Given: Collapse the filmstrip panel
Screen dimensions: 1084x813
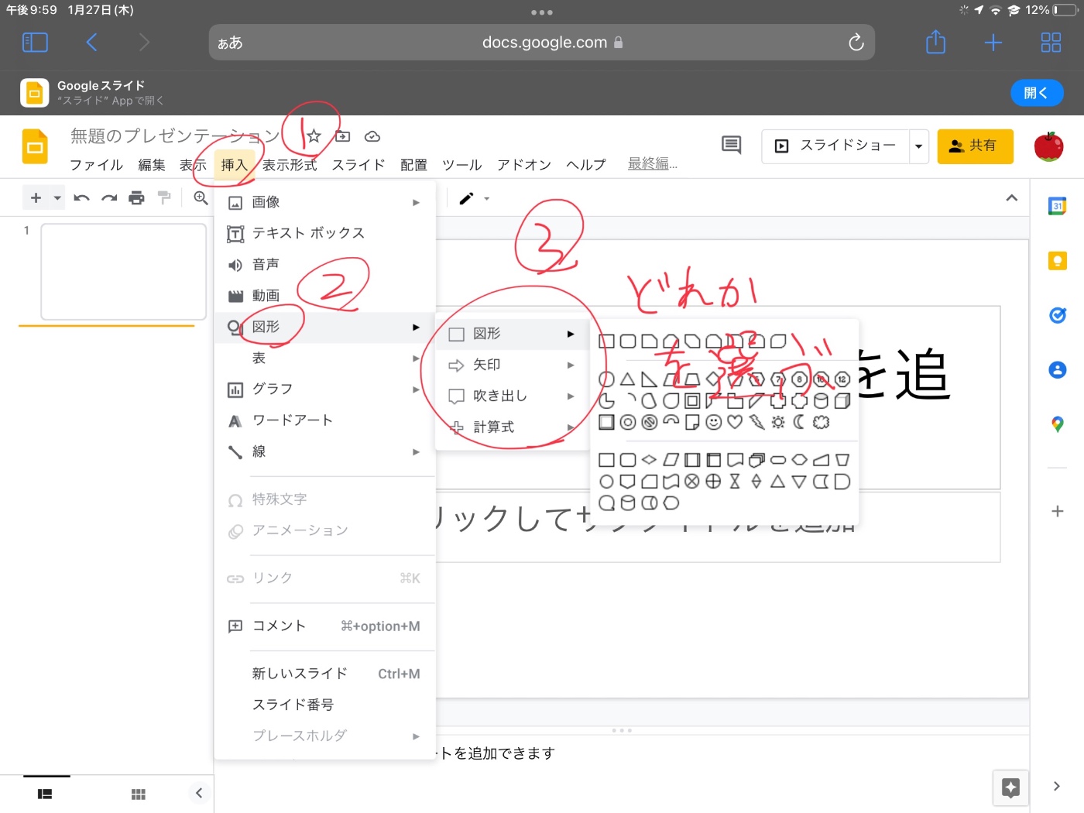Looking at the screenshot, I should (x=199, y=793).
